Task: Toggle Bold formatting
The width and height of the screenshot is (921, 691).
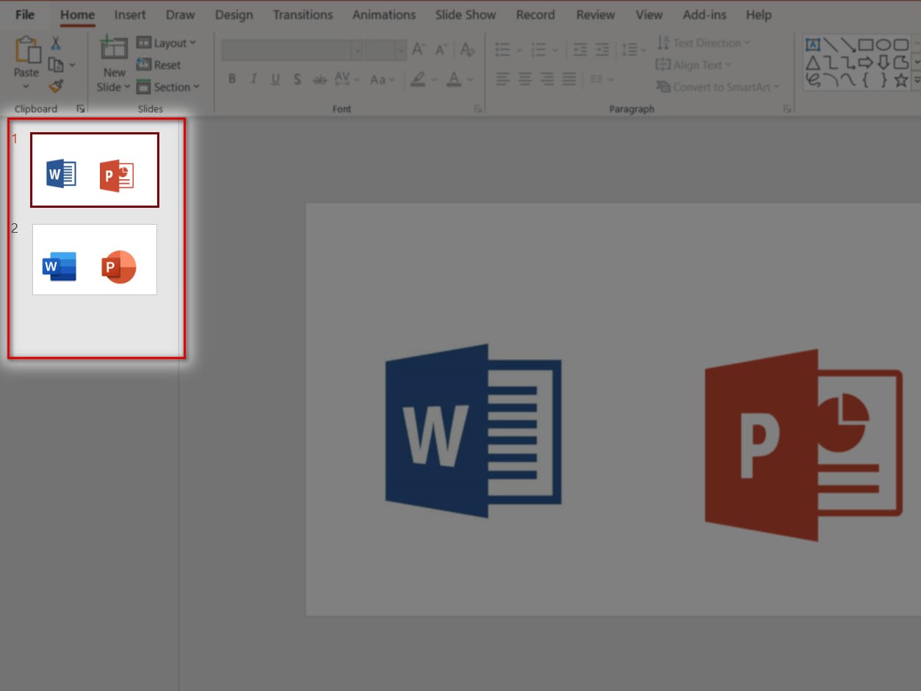Action: tap(232, 79)
